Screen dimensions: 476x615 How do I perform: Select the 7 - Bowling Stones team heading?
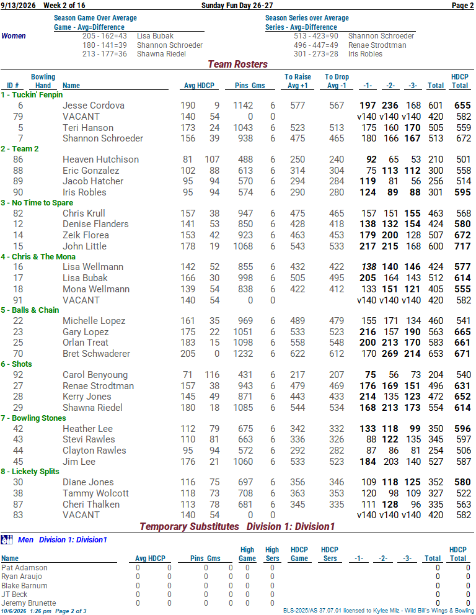[33, 418]
